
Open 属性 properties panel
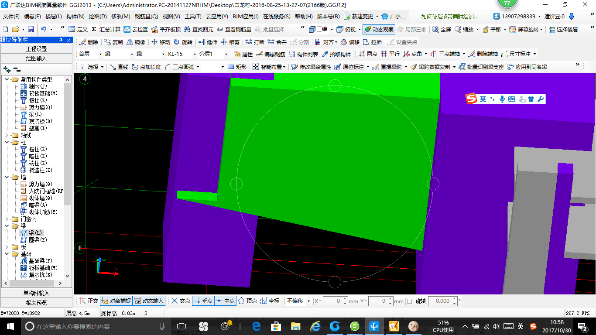point(243,54)
